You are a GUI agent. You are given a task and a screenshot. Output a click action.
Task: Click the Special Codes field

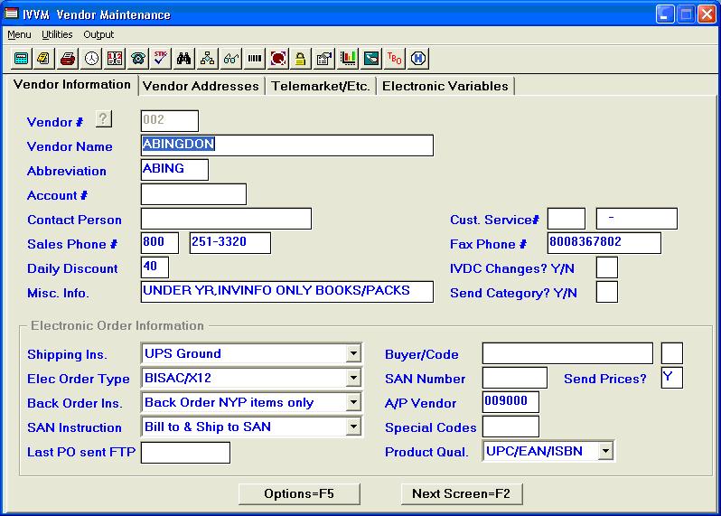[510, 427]
